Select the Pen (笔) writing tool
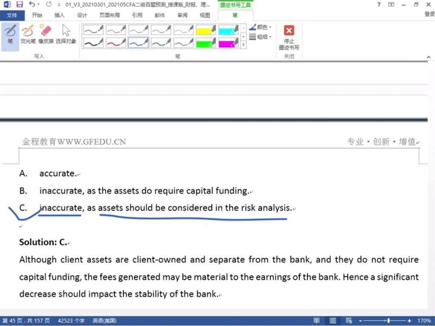 [10, 34]
